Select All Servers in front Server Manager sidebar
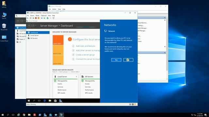The width and height of the screenshot is (209, 117). pyautogui.click(x=38, y=38)
